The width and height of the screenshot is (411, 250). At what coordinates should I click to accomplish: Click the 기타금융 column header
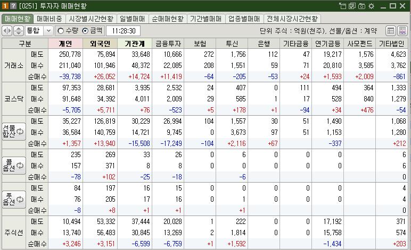click(295, 44)
